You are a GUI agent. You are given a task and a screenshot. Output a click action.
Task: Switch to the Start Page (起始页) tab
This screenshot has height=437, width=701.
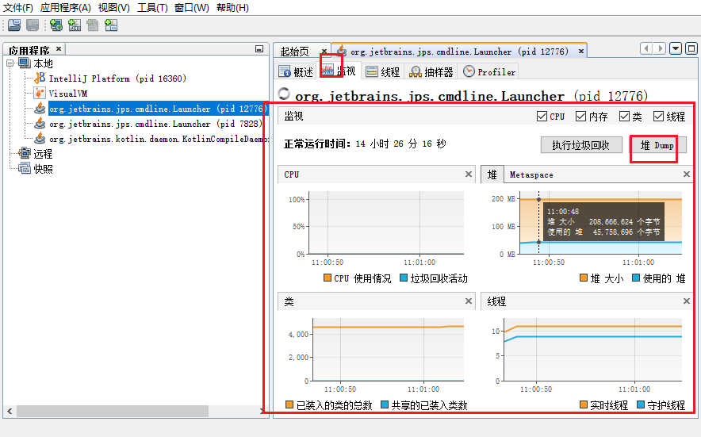point(295,51)
